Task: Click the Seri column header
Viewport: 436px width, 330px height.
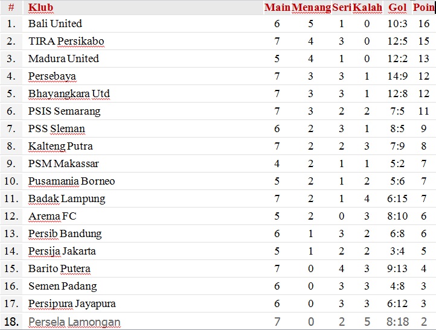Action: pyautogui.click(x=341, y=8)
